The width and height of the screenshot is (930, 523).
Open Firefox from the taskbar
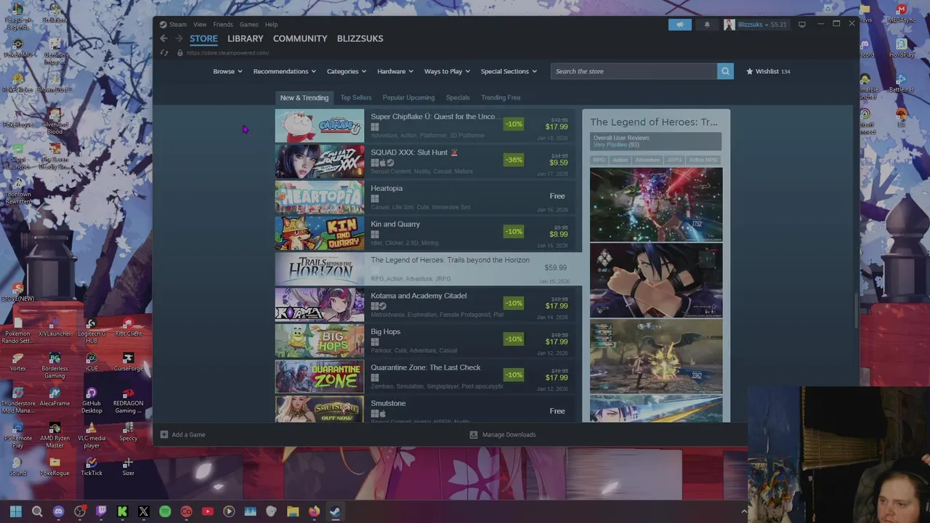pyautogui.click(x=314, y=511)
